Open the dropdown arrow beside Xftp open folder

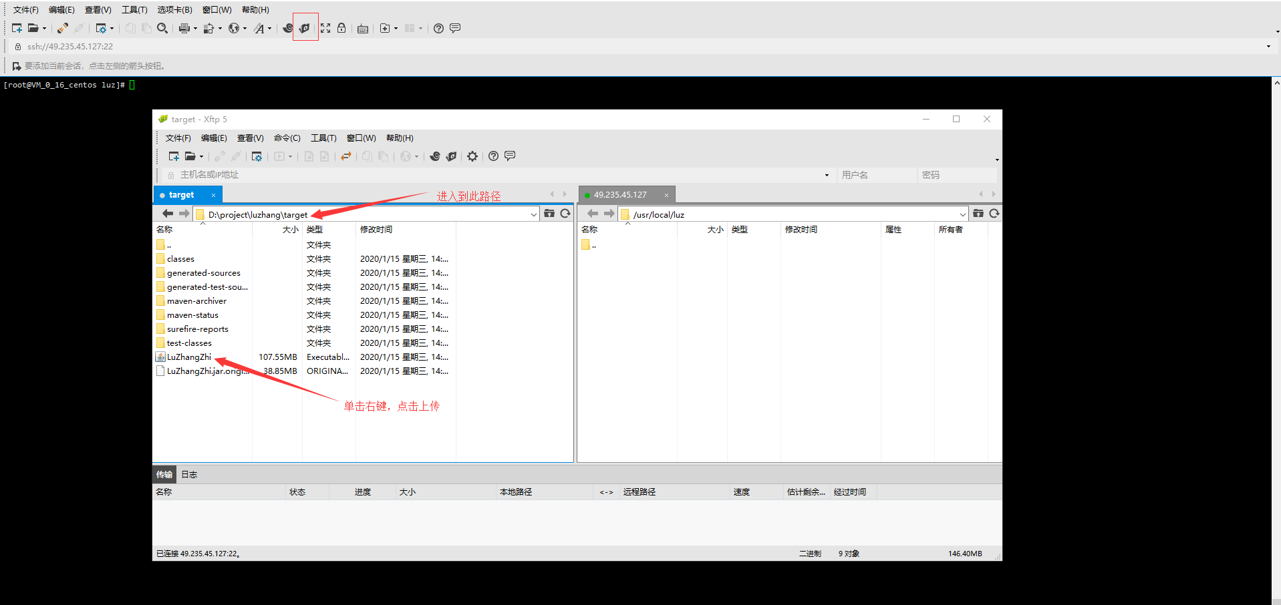(201, 157)
